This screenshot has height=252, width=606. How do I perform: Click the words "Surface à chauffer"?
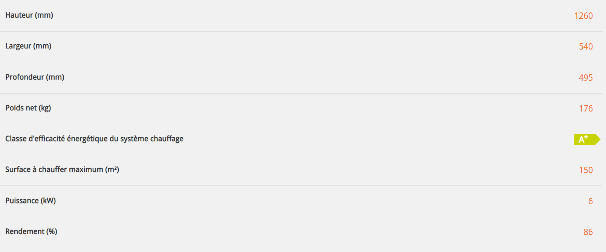click(35, 170)
